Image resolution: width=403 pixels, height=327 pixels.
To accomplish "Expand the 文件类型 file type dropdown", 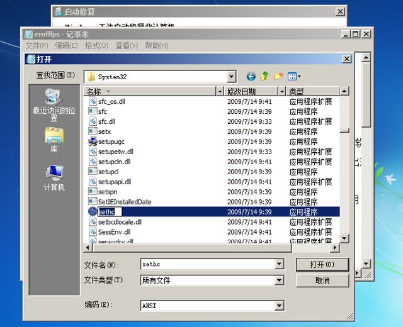I will (279, 280).
